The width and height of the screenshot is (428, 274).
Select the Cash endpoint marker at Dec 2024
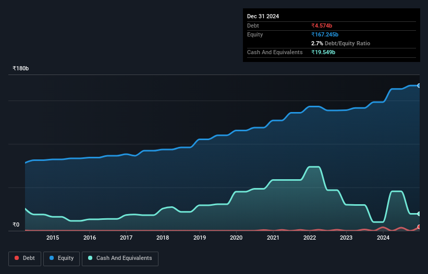coord(419,214)
